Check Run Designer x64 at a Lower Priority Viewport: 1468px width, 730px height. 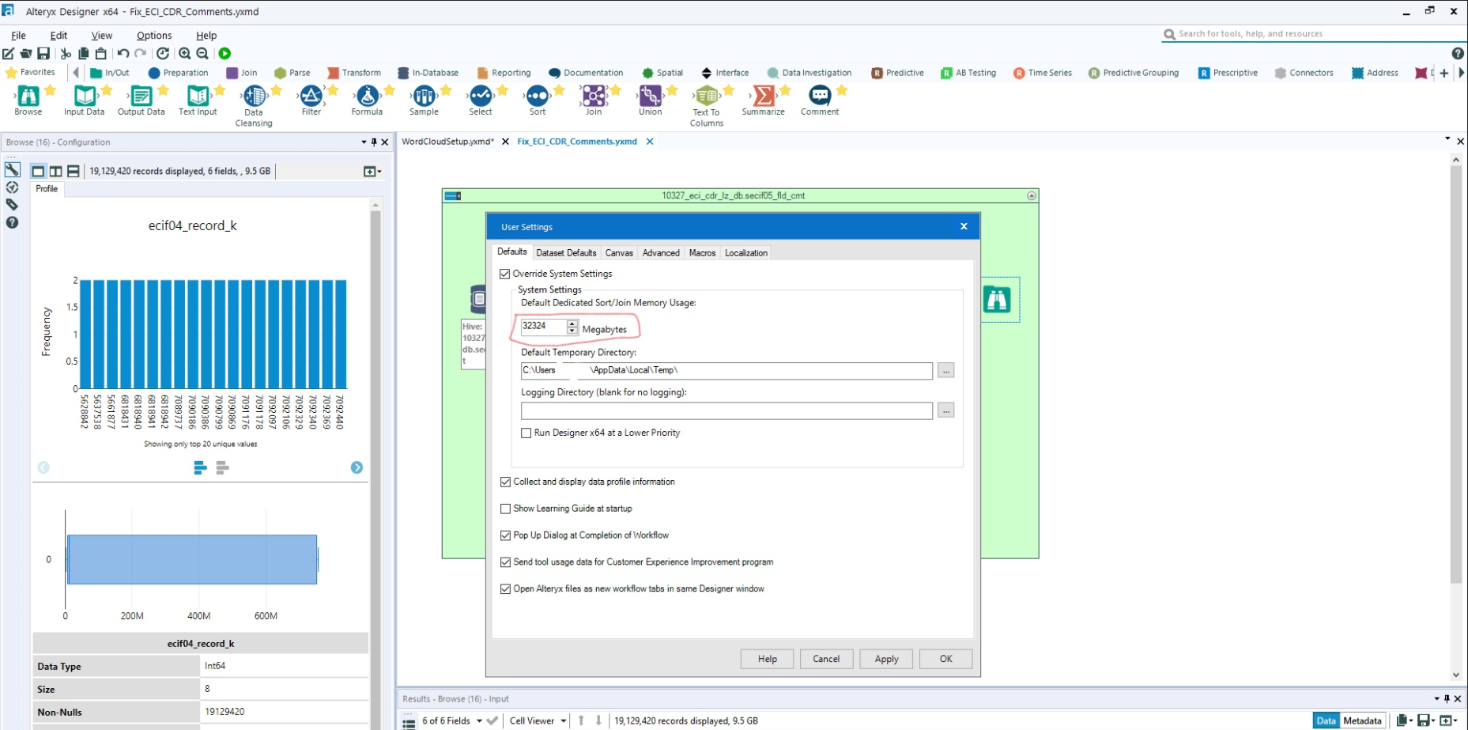click(526, 433)
